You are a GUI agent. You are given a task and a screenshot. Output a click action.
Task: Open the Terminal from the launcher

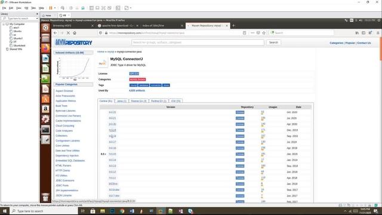tap(45, 130)
